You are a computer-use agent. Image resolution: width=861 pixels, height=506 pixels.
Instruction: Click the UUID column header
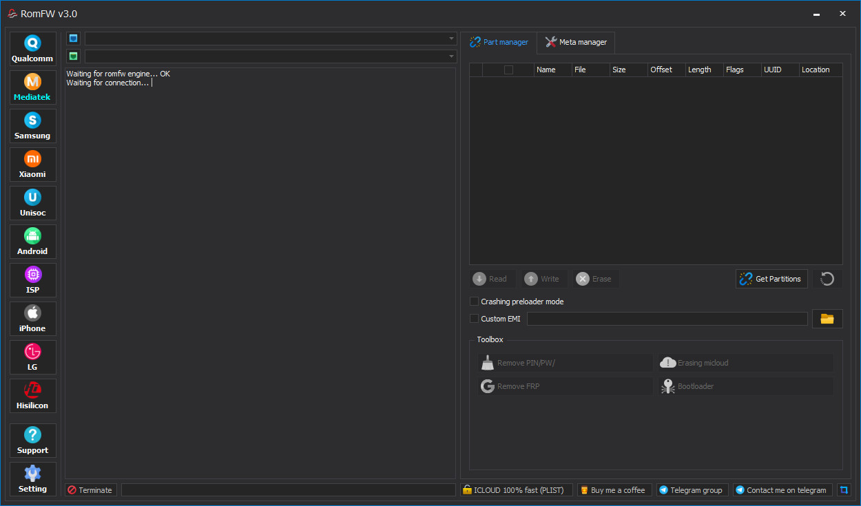[x=780, y=70]
